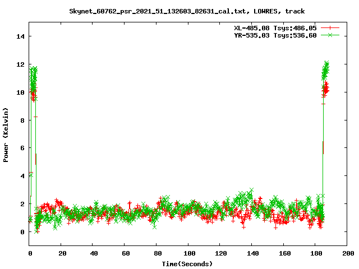
Task: Click the Power (Kelvin) axis label
Action: [6, 135]
